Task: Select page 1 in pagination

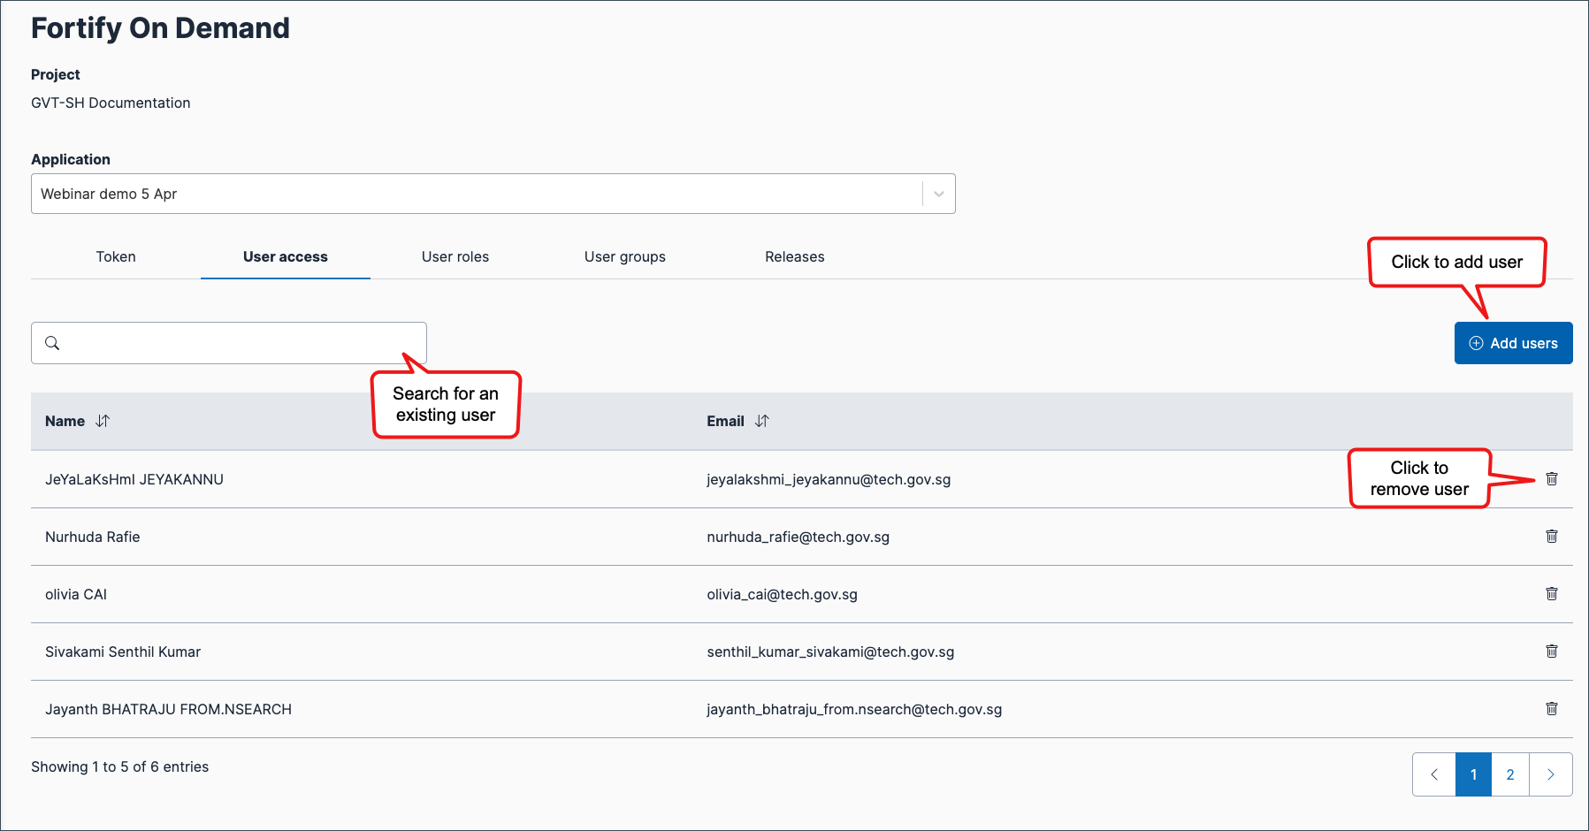Action: (x=1473, y=774)
